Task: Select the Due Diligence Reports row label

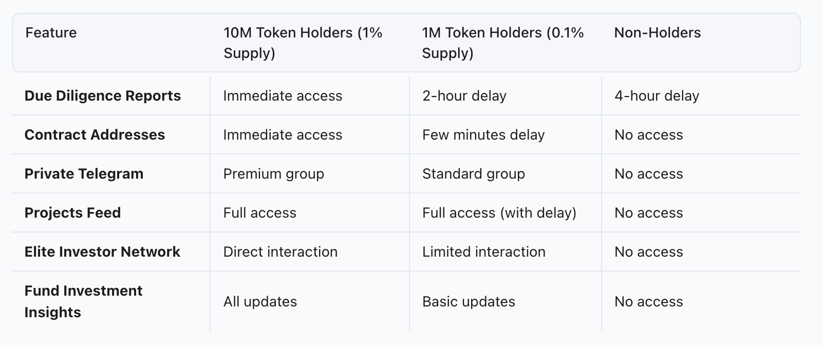Action: click(103, 96)
